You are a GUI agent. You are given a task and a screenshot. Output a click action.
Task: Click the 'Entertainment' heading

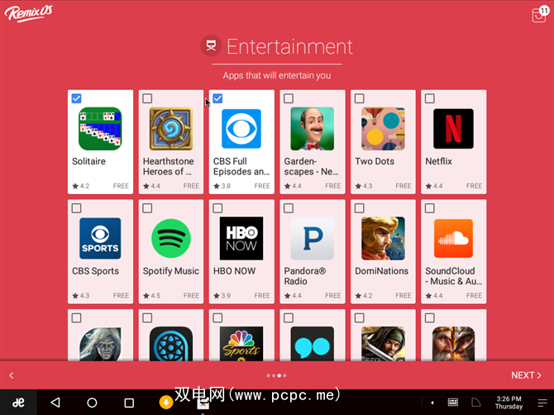[289, 46]
